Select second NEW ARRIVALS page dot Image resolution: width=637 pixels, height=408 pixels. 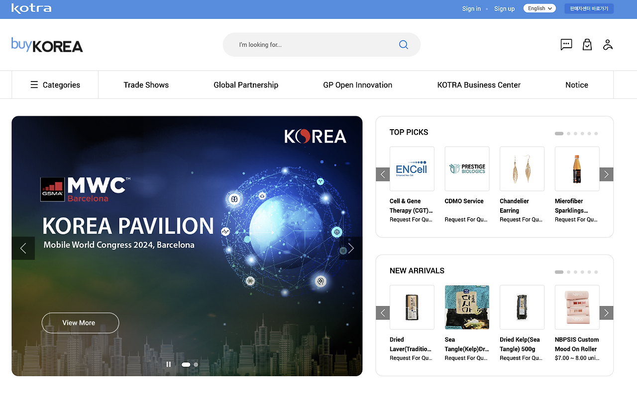pos(569,272)
